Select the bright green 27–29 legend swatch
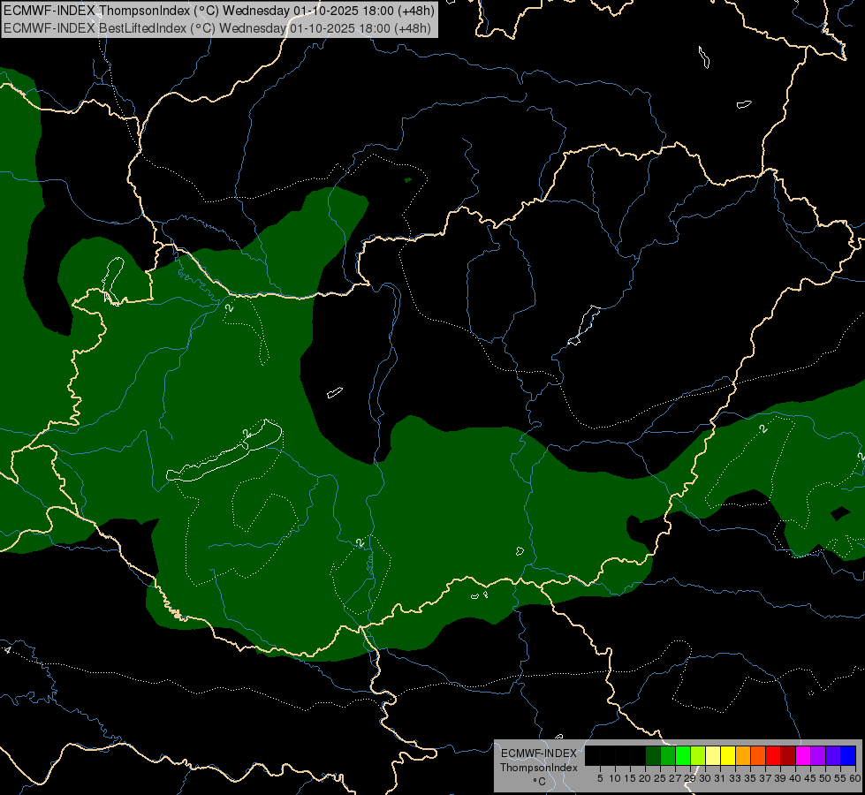The image size is (865, 795). tap(683, 755)
